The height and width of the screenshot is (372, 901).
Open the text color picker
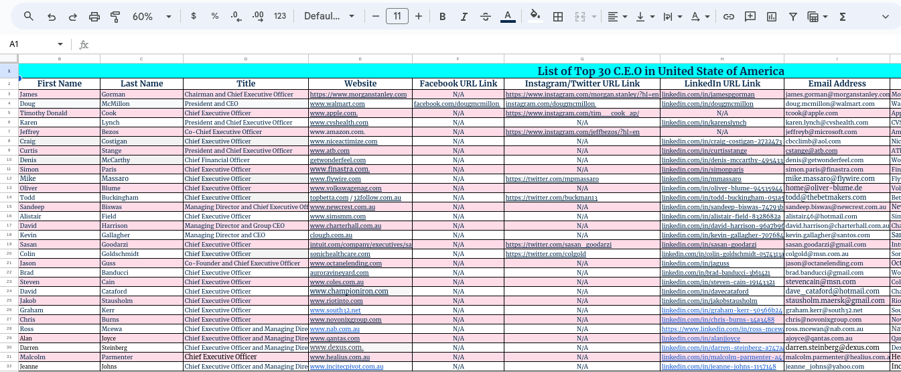(508, 16)
